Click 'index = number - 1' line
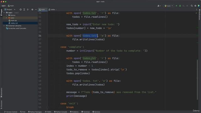The height and width of the screenshot is (113, 201). (x=79, y=66)
